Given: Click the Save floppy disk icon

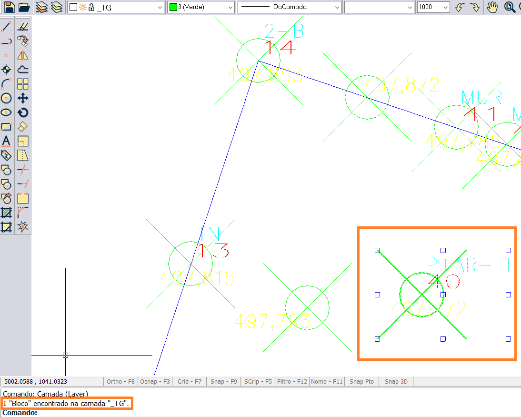Looking at the screenshot, I should point(9,7).
